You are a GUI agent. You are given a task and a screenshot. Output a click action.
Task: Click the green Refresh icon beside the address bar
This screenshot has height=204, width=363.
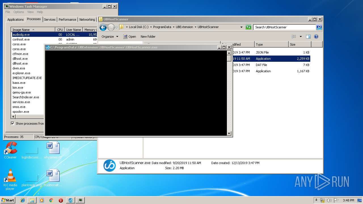pos(248,27)
